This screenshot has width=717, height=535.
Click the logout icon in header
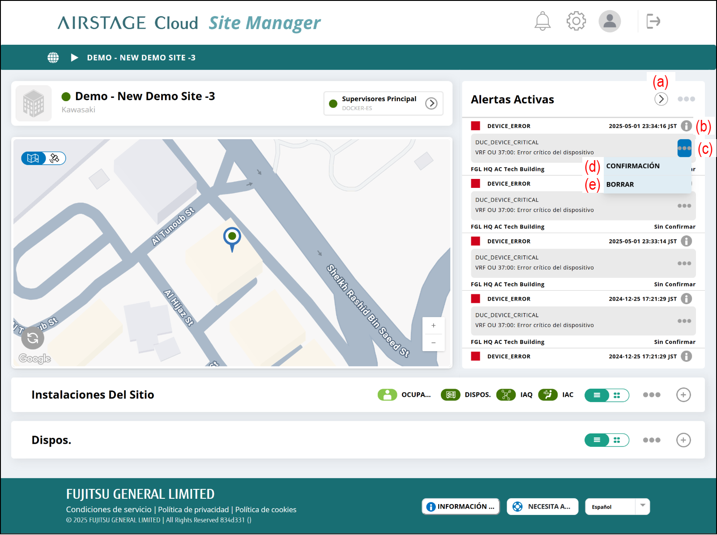click(653, 21)
